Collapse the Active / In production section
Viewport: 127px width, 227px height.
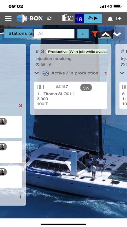tap(37, 73)
